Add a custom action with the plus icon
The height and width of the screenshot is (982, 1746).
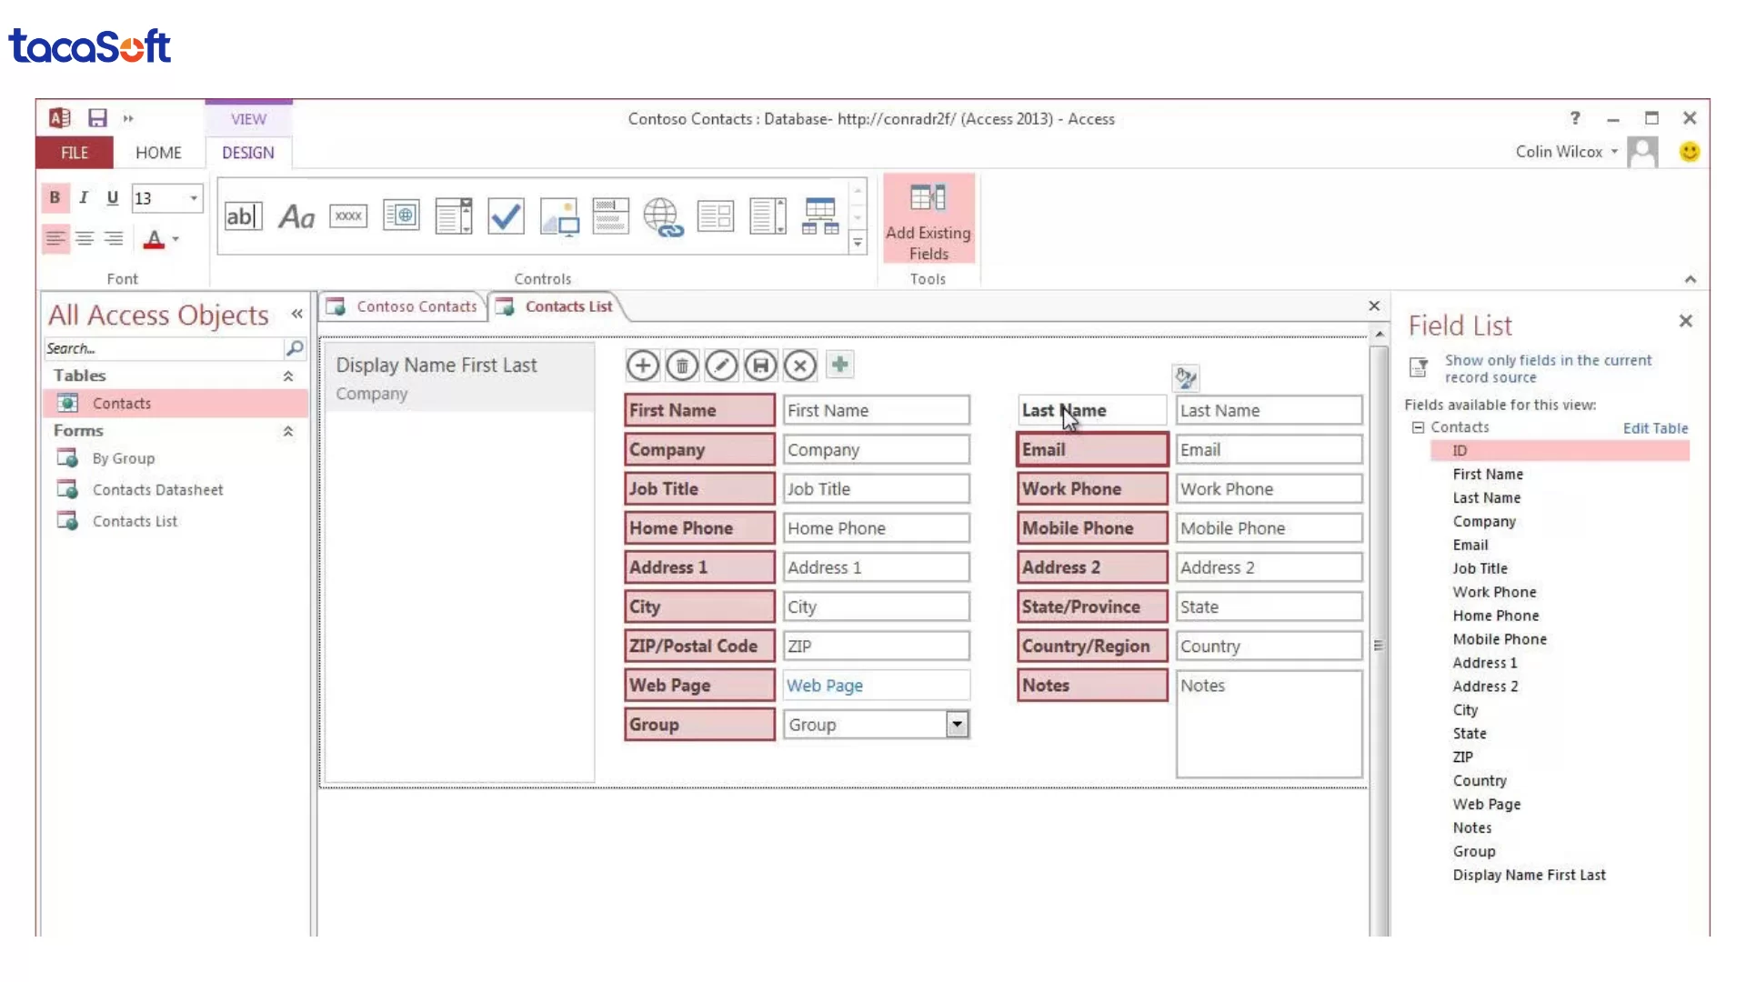pyautogui.click(x=839, y=365)
